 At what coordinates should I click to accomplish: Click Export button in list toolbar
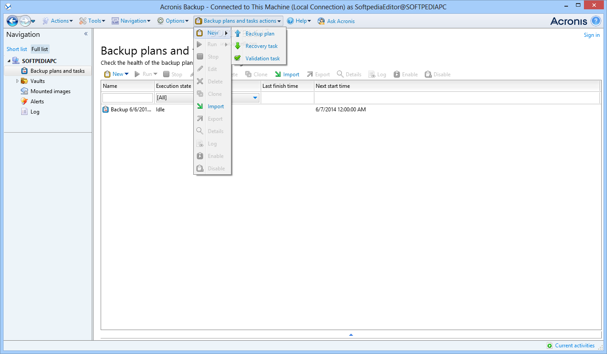point(318,75)
